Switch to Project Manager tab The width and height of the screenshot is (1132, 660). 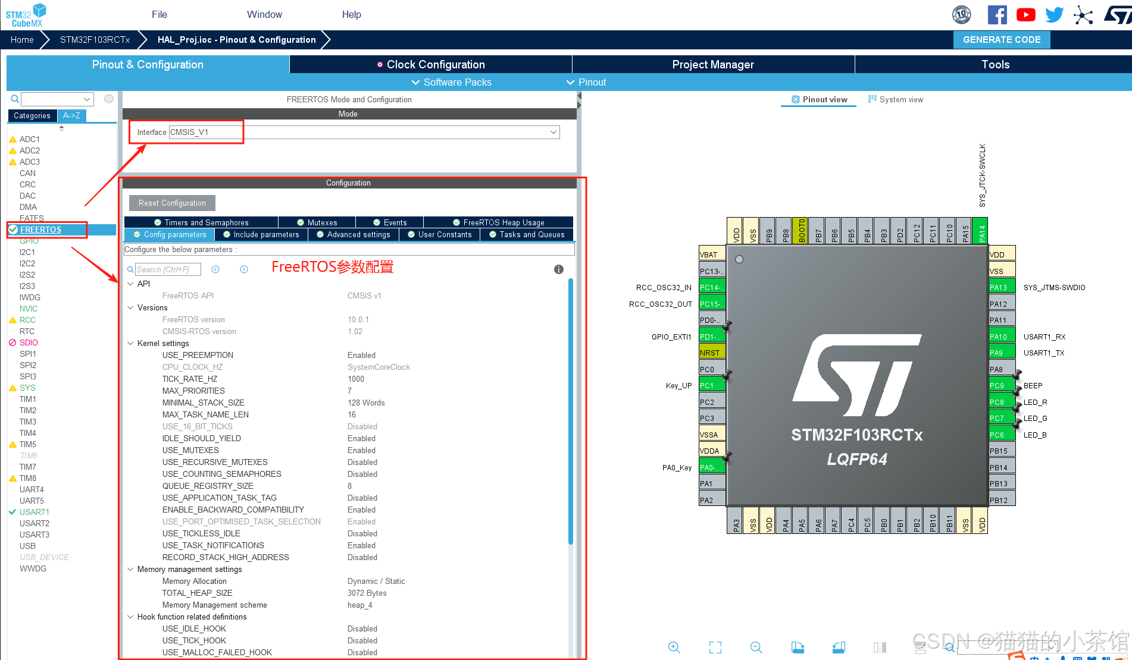[713, 64]
